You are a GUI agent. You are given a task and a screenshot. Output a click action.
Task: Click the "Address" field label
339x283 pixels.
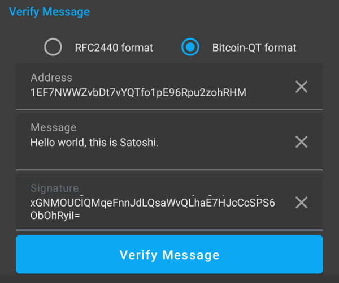[51, 78]
